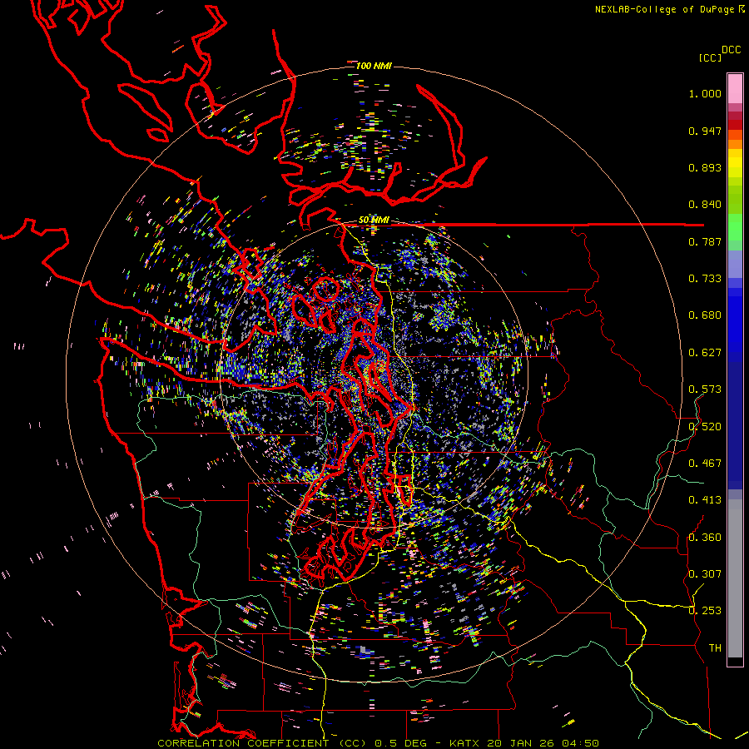The height and width of the screenshot is (749, 749).
Task: Click the TH threshold label on legend
Action: 715,648
